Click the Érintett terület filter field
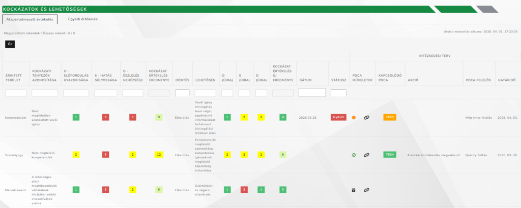This screenshot has height=208, width=521. coord(16,93)
